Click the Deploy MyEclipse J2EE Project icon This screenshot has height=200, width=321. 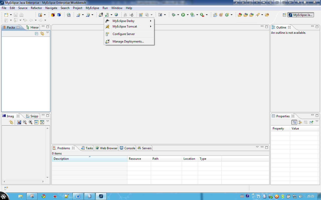tap(101, 15)
